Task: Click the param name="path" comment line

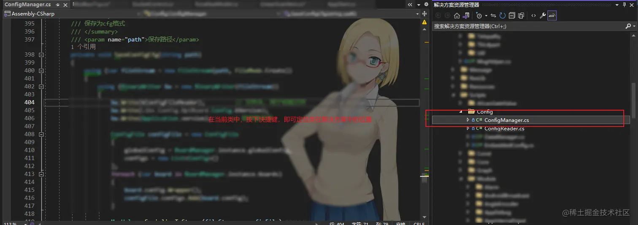Action: tap(135, 39)
